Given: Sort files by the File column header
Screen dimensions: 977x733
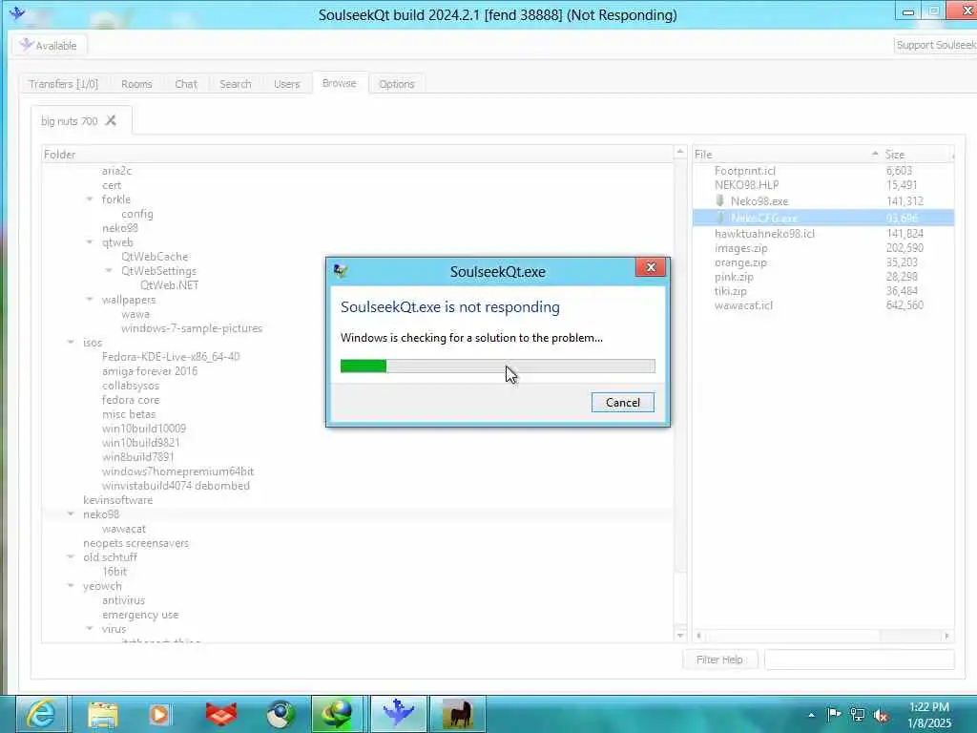Looking at the screenshot, I should 787,154.
